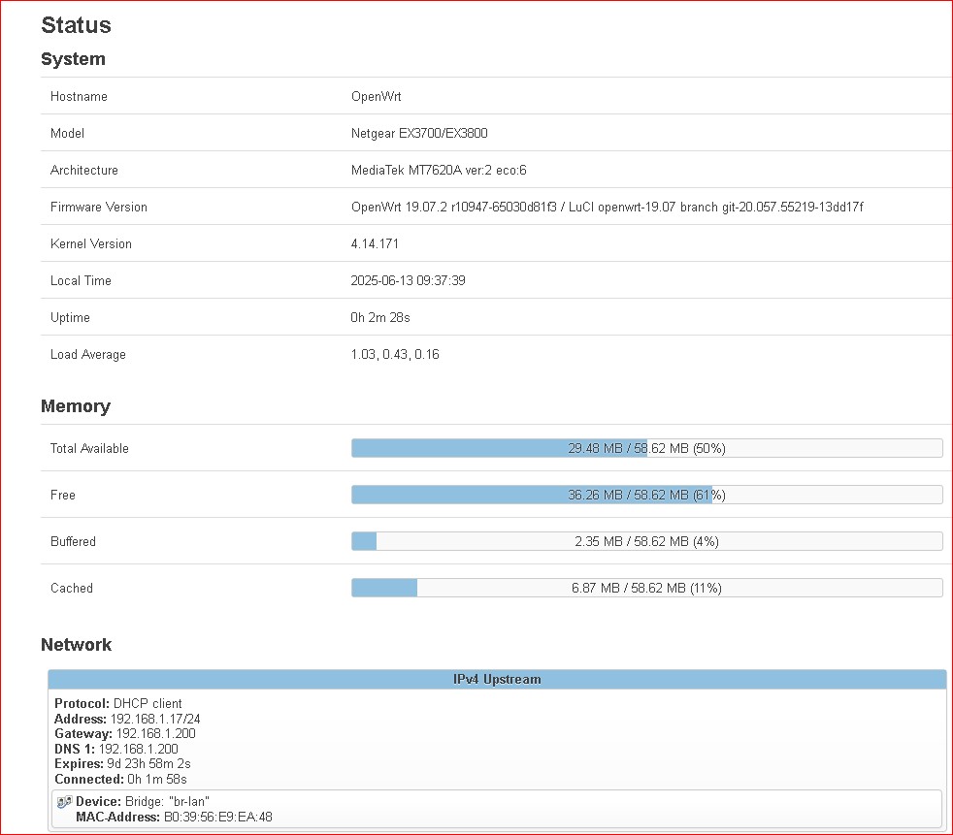The image size is (953, 835).
Task: Click the Local Time value
Action: 406,281
